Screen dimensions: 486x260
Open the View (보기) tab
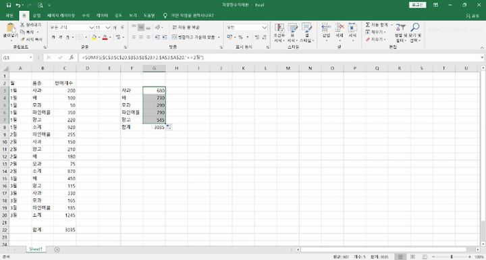click(x=133, y=16)
